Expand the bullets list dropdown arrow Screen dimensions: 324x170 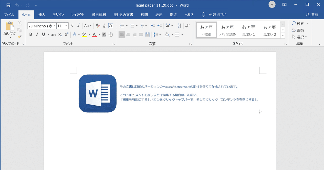click(x=127, y=26)
